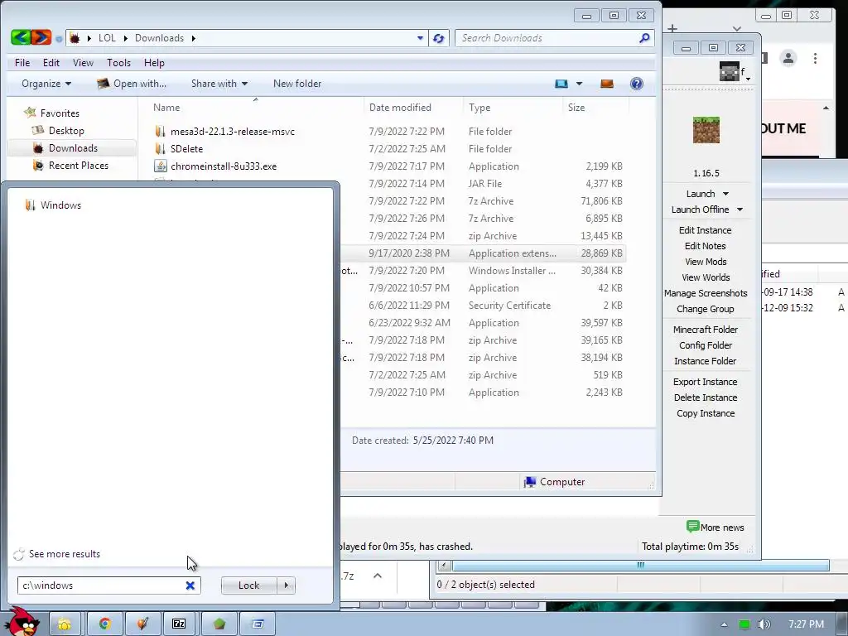Click the Recent Places icon
Screen dimensions: 848x636
pos(38,165)
